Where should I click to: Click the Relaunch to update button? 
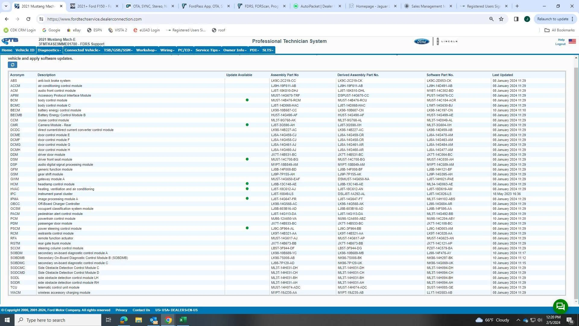(x=555, y=19)
